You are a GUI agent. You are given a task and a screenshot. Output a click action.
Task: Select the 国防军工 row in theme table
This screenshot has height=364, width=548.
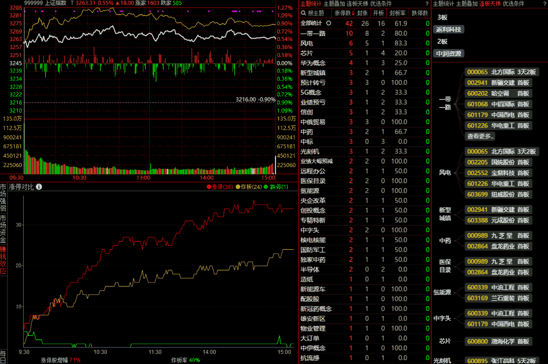(x=365, y=250)
